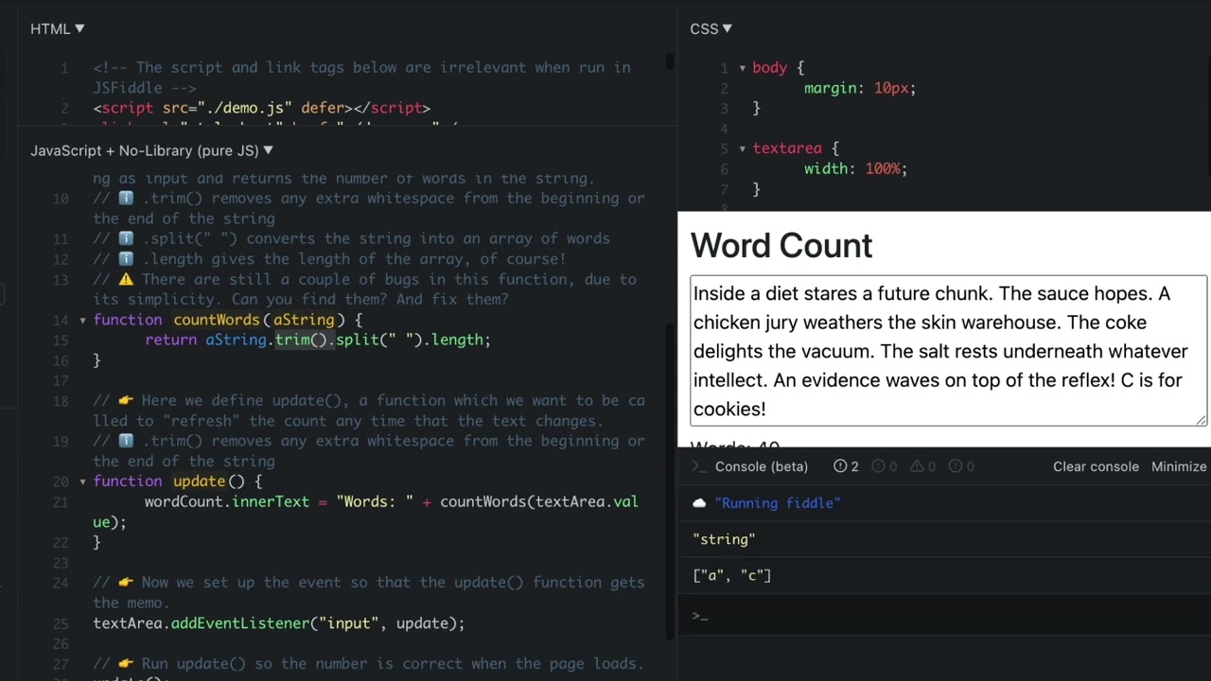Click the cloud icon beside Running fiddle
Screen dimensions: 1211x681
pos(699,503)
